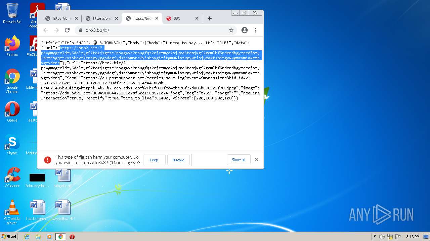Launch Opera desktop shortcut
Viewport: 430px width, 241px height.
(x=12, y=112)
